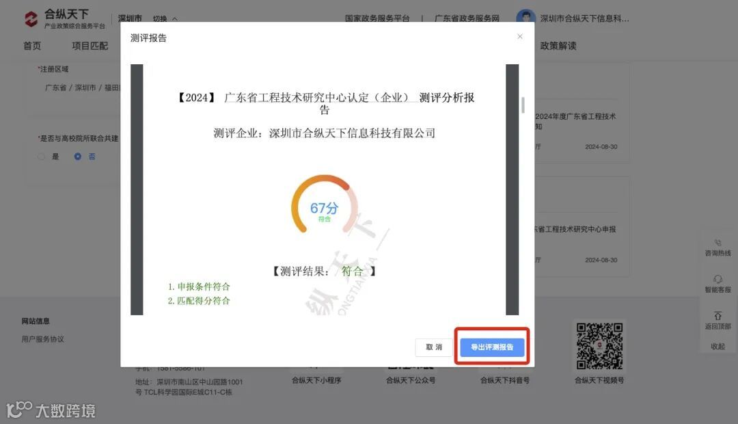This screenshot has width=738, height=424.
Task: Go to the 首页 tab
Action: [x=32, y=46]
